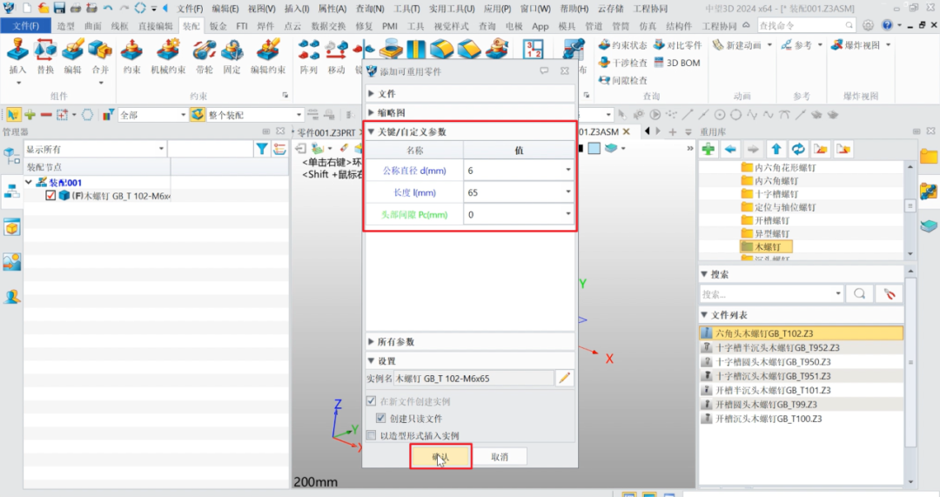Open the 公称直径 d(mm) value dropdown
940x497 pixels.
tap(568, 171)
